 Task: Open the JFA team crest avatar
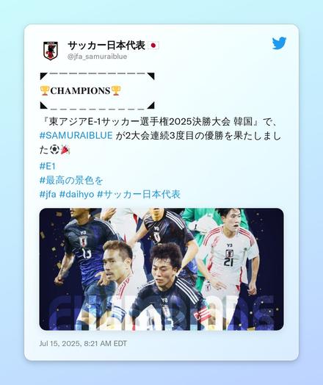(x=51, y=51)
